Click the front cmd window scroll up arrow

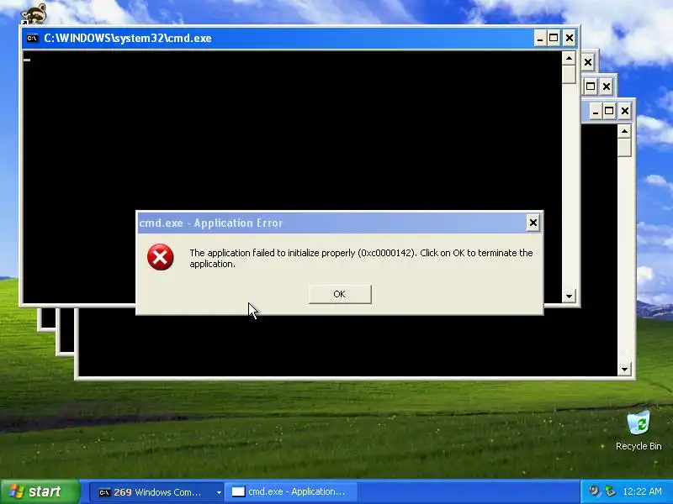[x=569, y=58]
